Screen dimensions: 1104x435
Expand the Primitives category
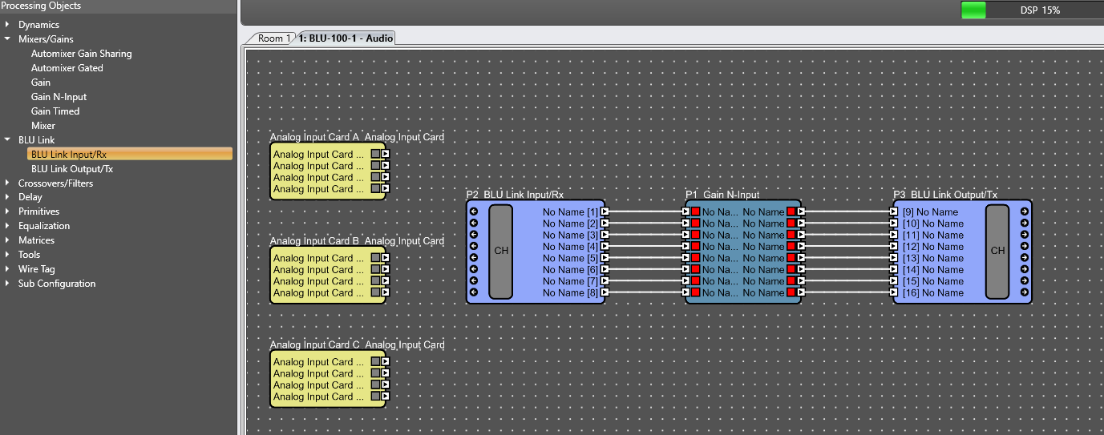(7, 211)
